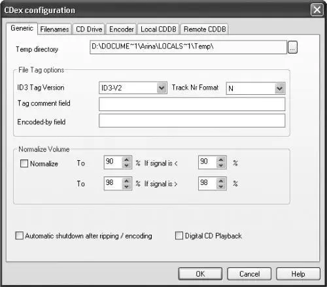
Task: Increase 'If signal is <' value
Action: tap(221, 160)
